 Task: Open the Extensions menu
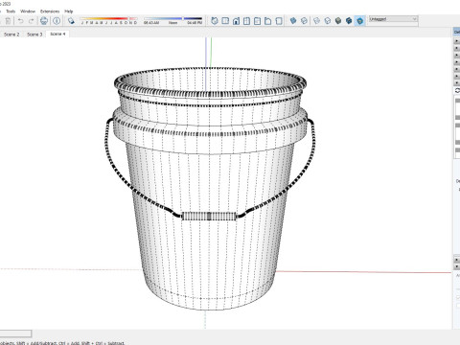50,11
